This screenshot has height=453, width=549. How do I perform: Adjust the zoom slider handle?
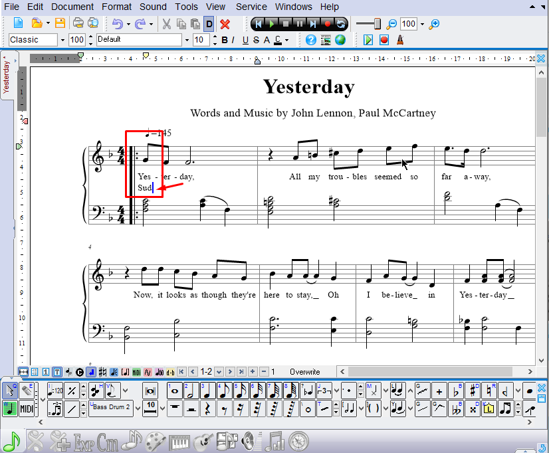[x=377, y=24]
